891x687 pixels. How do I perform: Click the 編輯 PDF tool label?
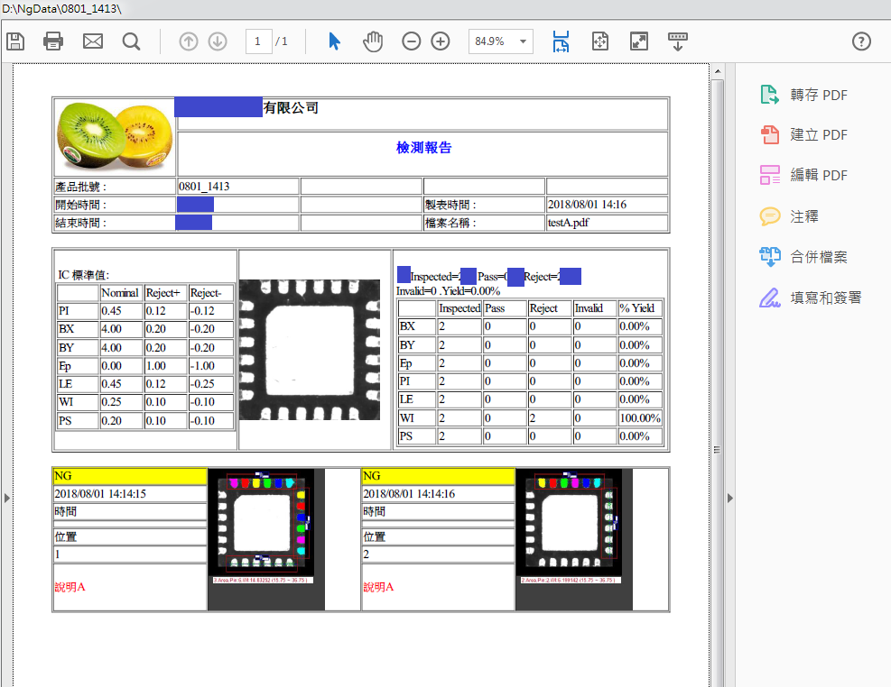pos(819,175)
